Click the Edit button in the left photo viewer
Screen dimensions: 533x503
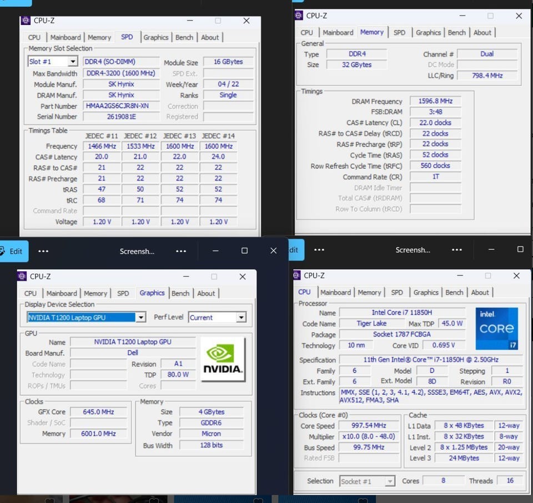[x=12, y=251]
